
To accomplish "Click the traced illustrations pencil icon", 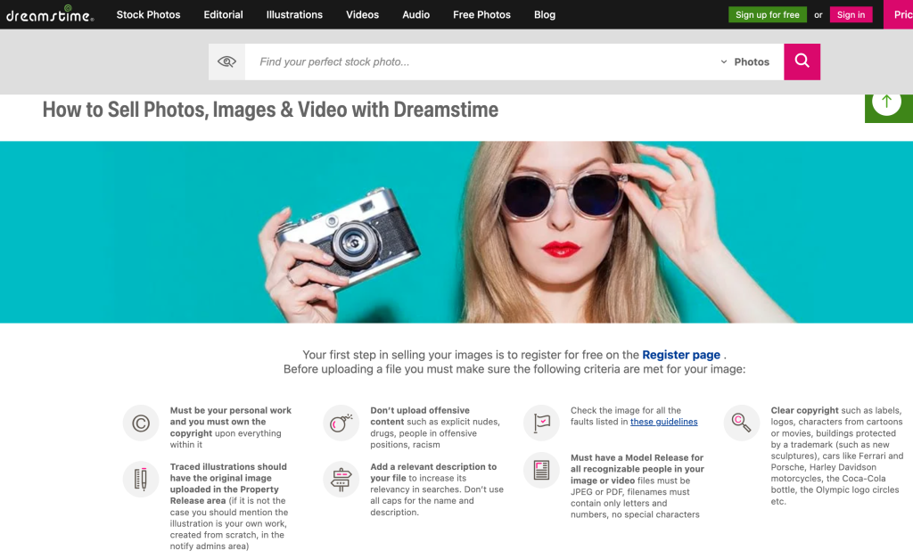I will [x=141, y=480].
